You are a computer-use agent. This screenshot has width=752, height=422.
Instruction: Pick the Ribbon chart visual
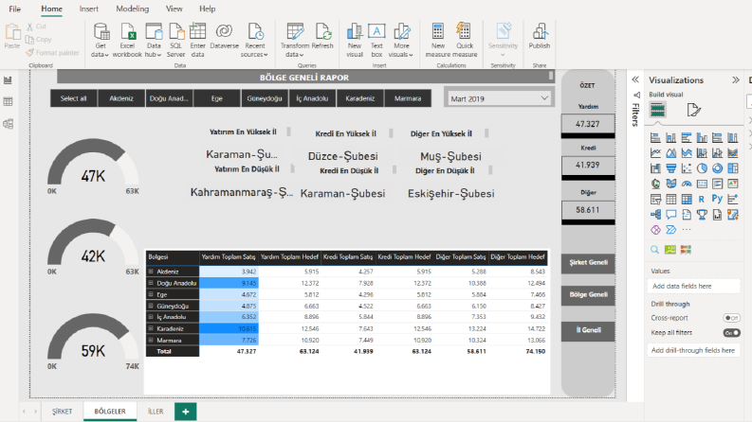(x=733, y=153)
